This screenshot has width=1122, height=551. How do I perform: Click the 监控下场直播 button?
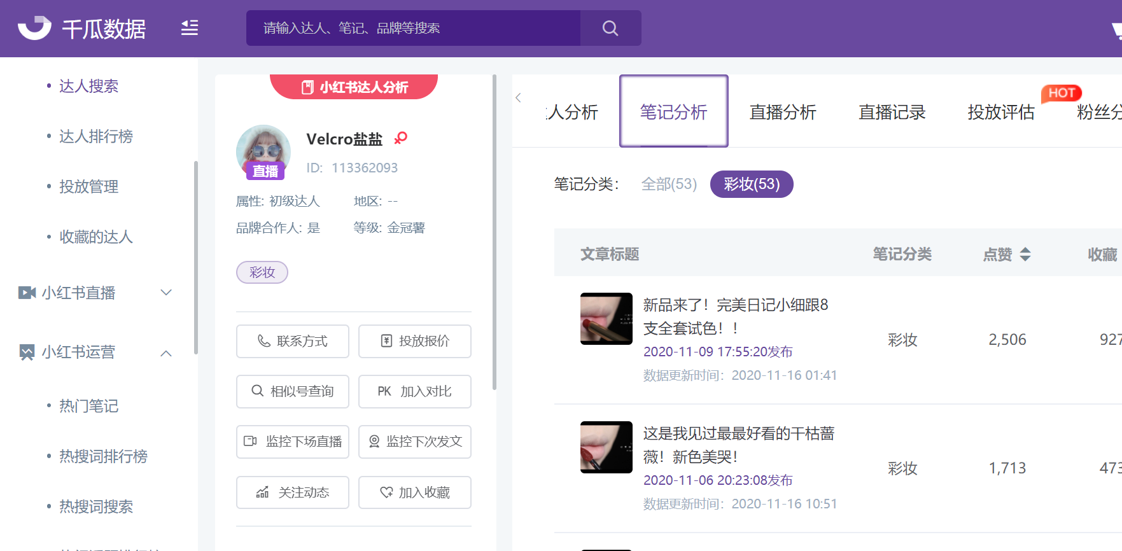293,442
